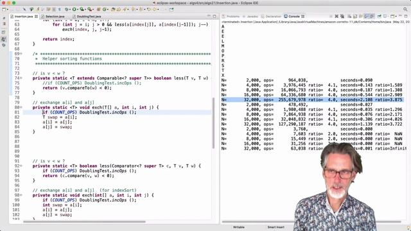The image size is (411, 231).
Task: Close the Insertion.java editor tab
Action: pyautogui.click(x=36, y=17)
